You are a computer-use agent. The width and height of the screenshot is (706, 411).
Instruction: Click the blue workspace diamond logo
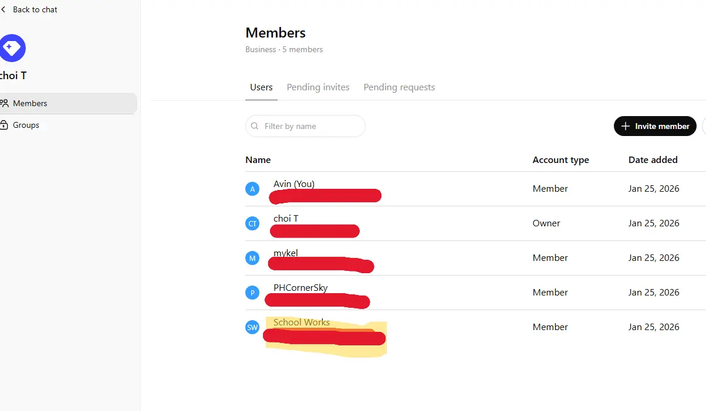[x=12, y=48]
